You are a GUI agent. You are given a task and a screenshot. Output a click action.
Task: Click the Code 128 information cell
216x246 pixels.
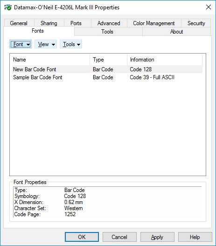[140, 69]
